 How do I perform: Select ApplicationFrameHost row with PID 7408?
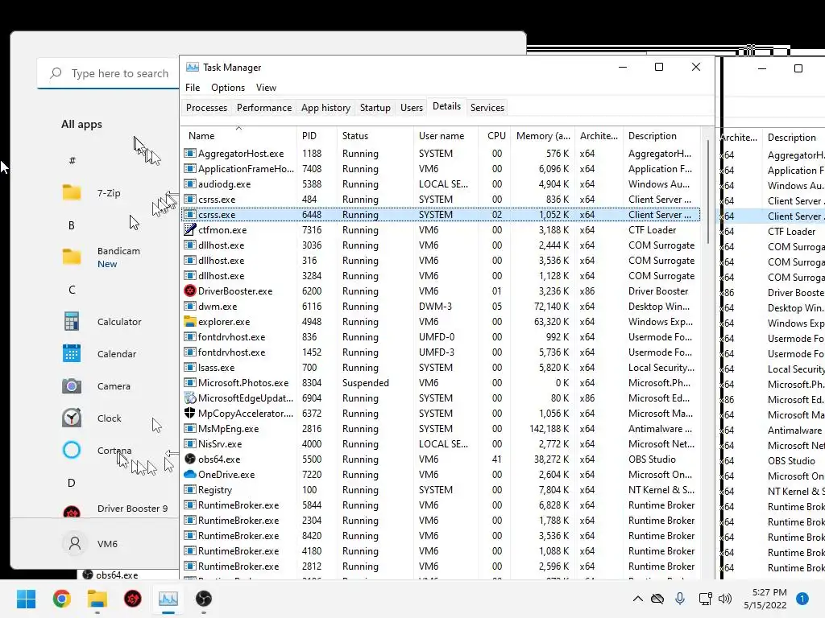click(441, 169)
